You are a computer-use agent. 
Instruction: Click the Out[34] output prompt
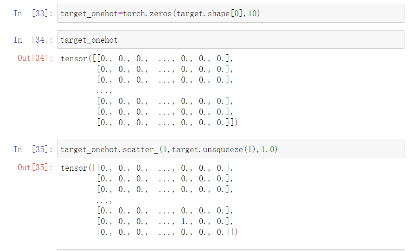point(35,58)
